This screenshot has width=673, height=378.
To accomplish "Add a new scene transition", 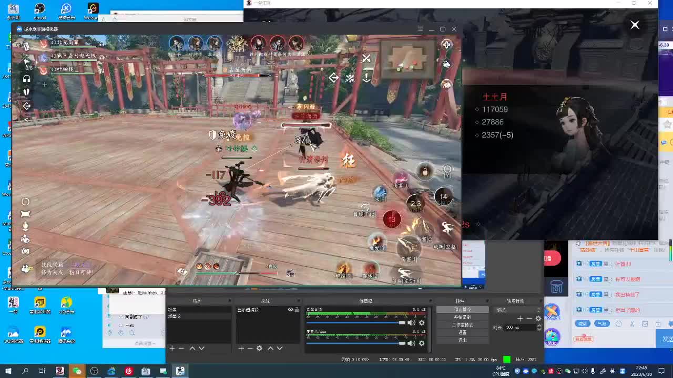I will coord(520,319).
